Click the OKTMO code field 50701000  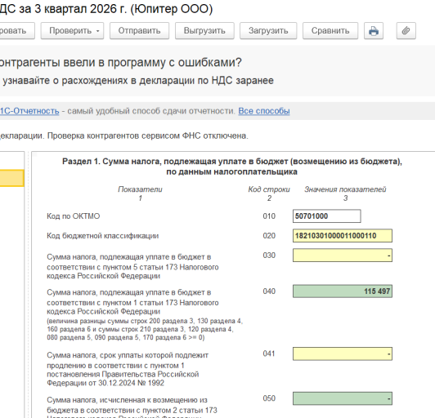coord(327,216)
